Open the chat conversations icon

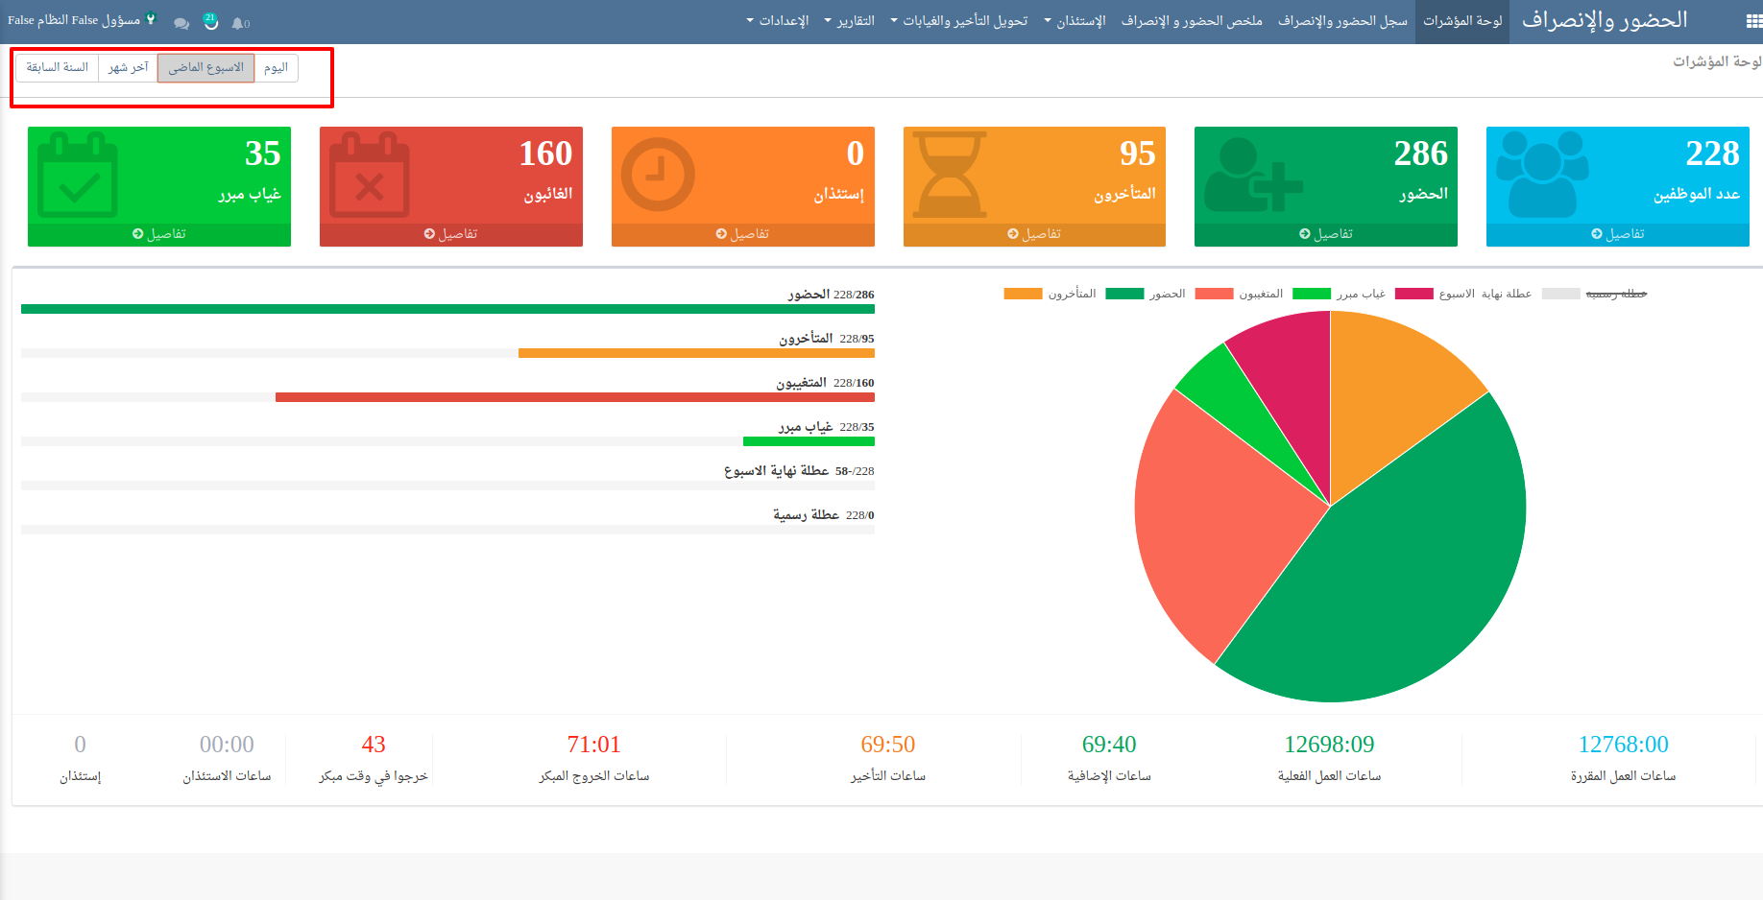(x=181, y=23)
